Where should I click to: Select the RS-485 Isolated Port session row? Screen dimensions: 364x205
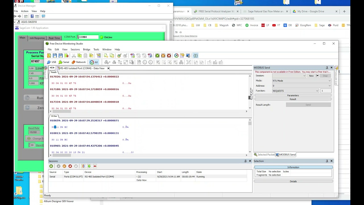pos(148,177)
